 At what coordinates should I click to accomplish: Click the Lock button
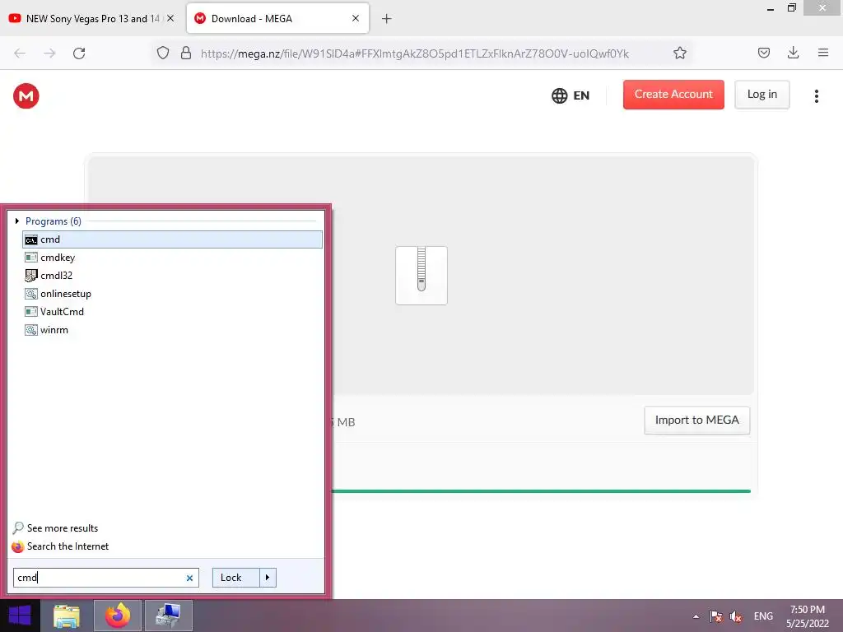pos(235,578)
